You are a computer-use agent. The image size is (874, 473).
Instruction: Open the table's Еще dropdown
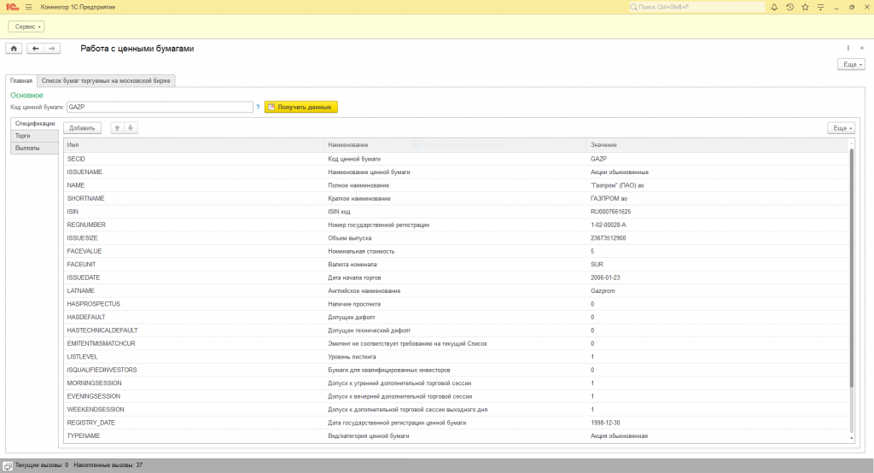[x=841, y=128]
